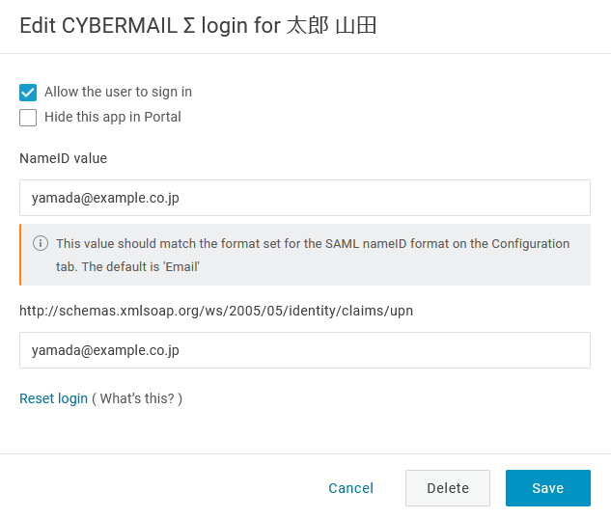Cancel the login edit dialog
The width and height of the screenshot is (611, 519).
point(350,488)
